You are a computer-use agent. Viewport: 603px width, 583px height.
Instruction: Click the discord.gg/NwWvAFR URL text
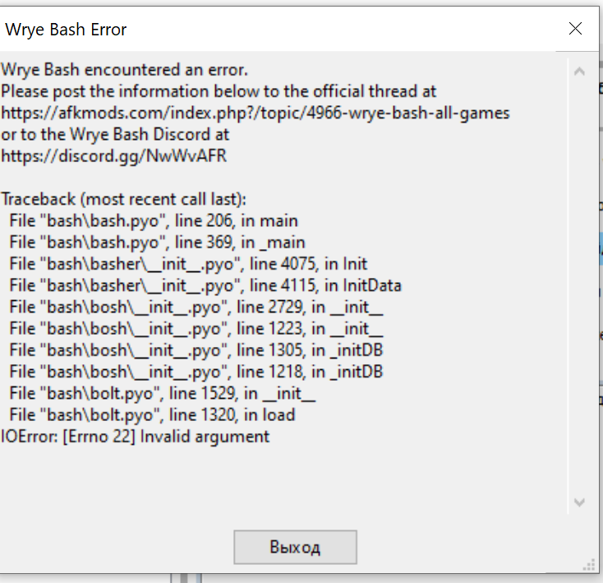coord(113,155)
